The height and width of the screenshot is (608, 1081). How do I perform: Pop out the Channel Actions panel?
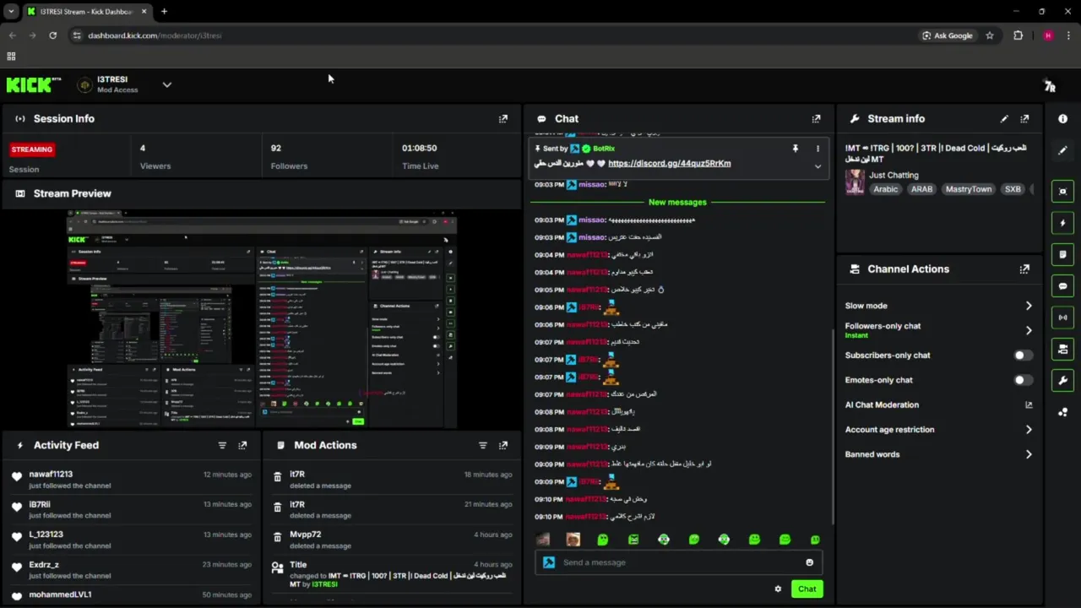(1024, 269)
